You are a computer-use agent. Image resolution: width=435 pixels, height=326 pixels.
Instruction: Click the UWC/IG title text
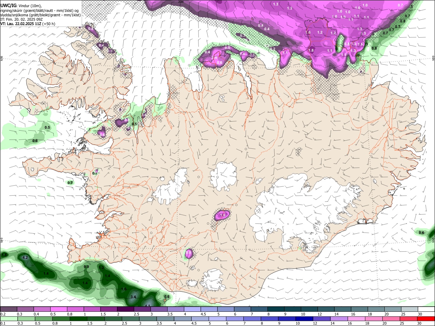[x=8, y=5]
